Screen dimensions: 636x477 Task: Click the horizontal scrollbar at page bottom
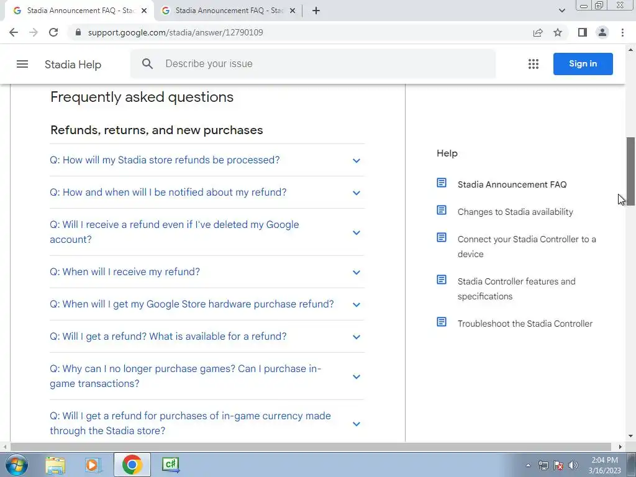[x=311, y=447]
